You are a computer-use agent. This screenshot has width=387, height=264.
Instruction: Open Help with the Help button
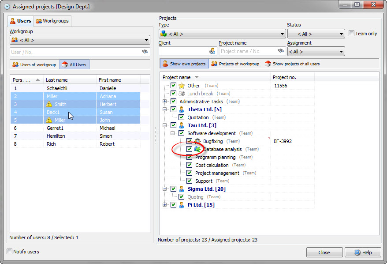(x=362, y=253)
